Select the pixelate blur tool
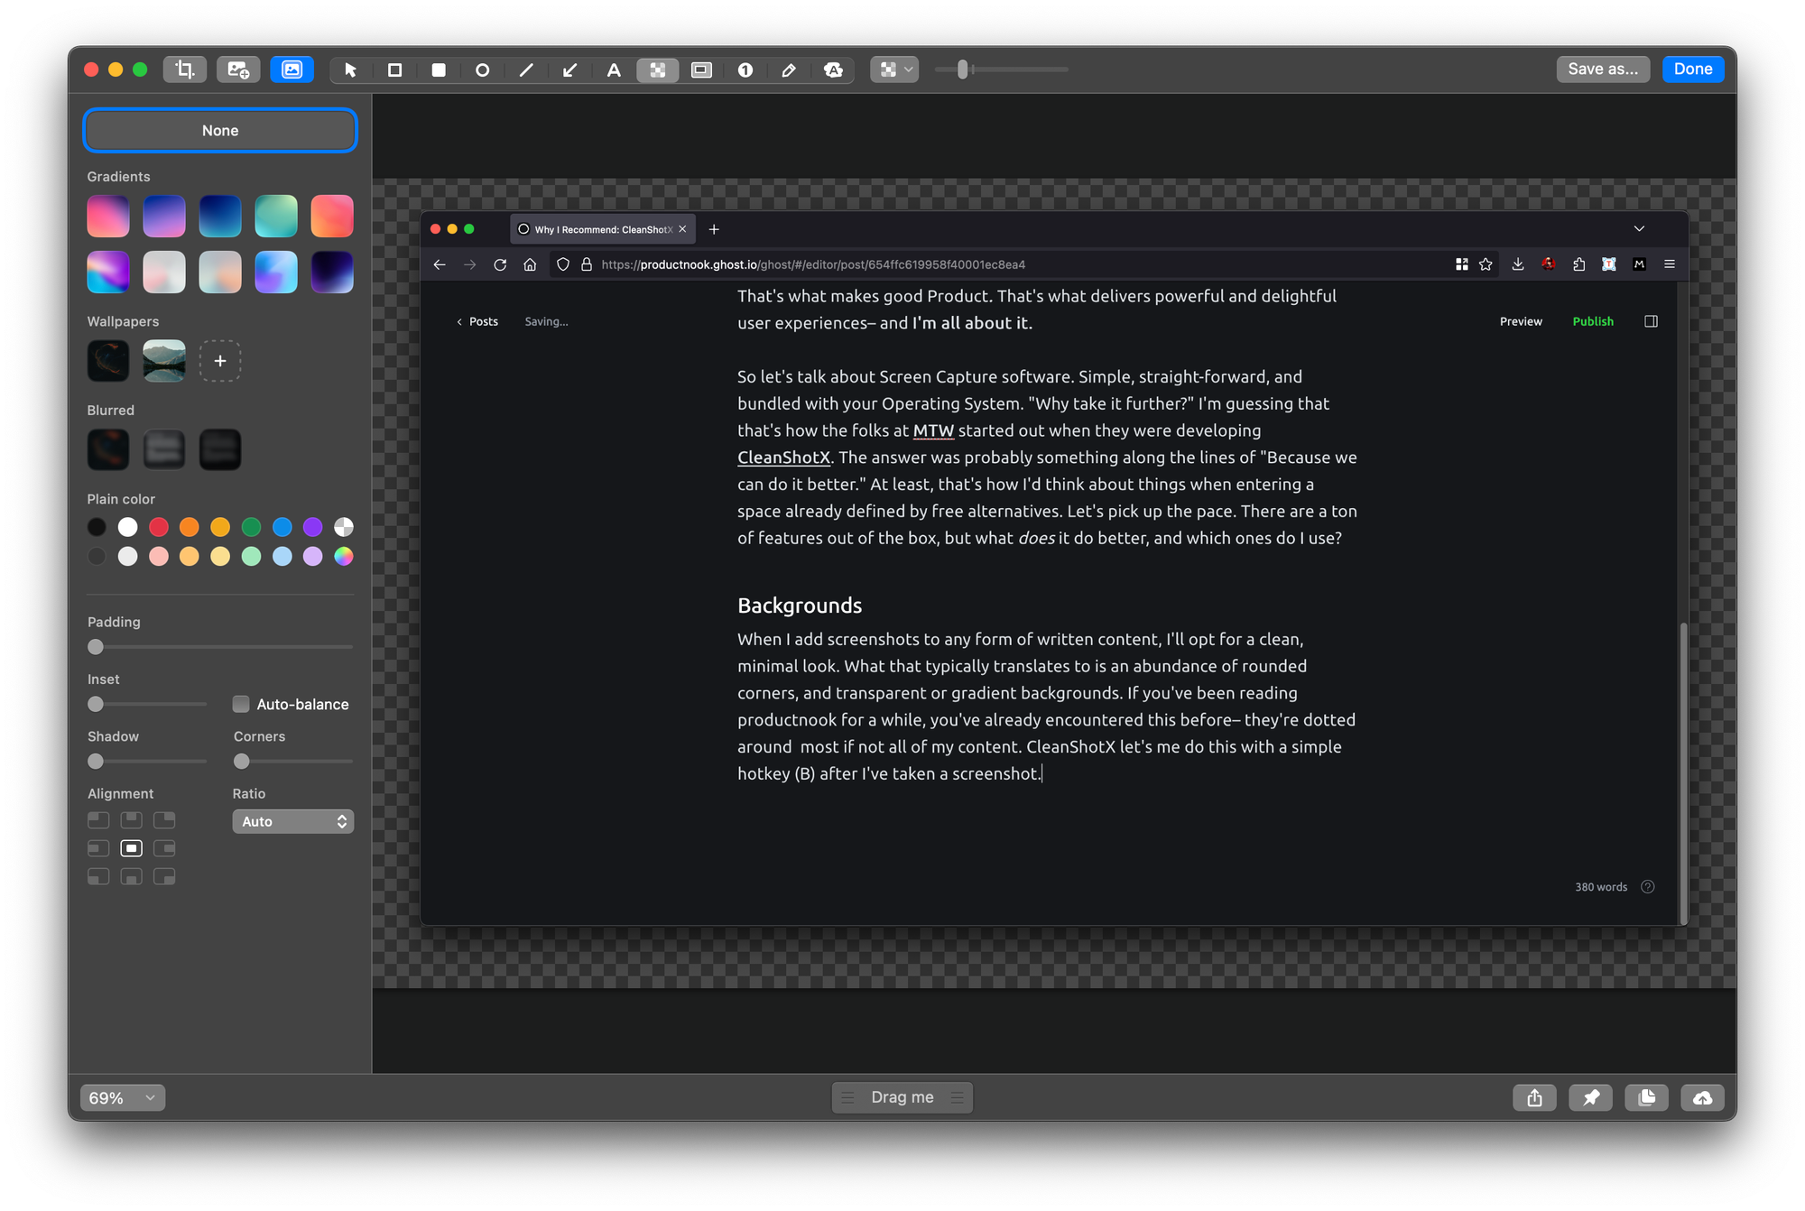This screenshot has height=1211, width=1805. click(x=658, y=69)
